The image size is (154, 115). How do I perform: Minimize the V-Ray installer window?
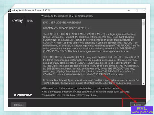[129, 10]
